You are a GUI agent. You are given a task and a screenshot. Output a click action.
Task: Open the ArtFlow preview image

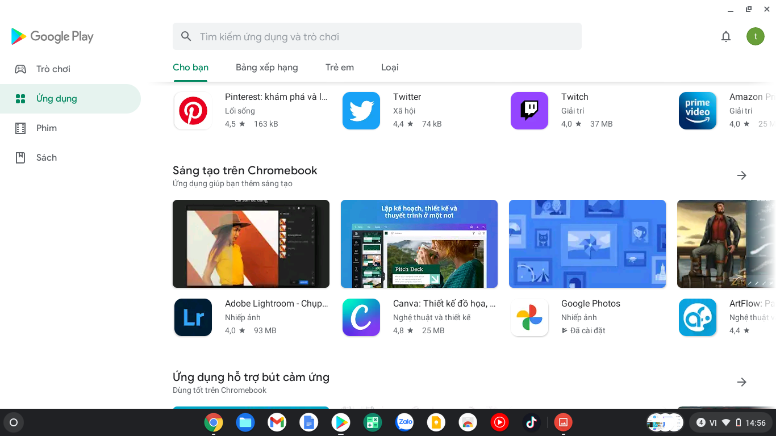[x=727, y=244]
